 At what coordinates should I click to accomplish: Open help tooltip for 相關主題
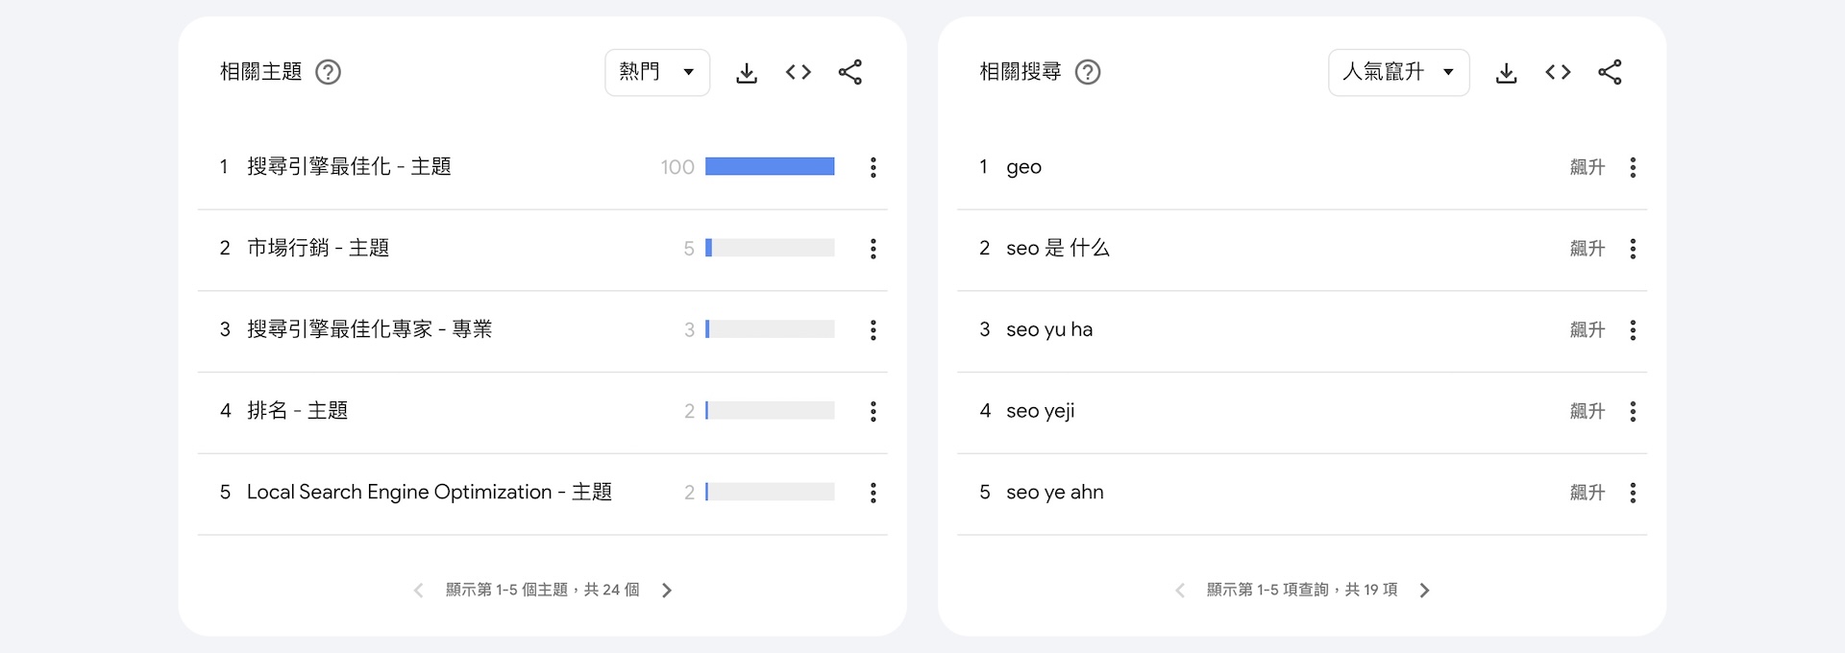329,73
